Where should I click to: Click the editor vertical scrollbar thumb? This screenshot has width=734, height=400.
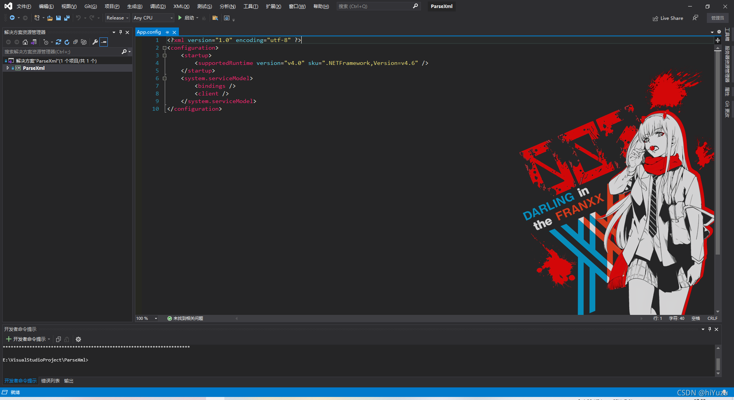[x=718, y=153]
